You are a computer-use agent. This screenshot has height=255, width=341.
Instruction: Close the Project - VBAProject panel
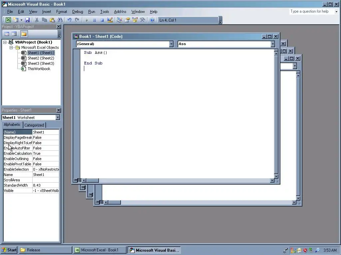(x=59, y=27)
